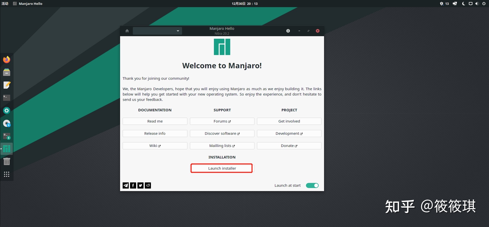
Task: Open the green screenshot app in dock
Action: click(7, 111)
